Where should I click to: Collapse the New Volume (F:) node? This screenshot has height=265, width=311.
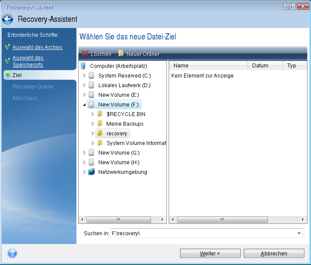pos(84,105)
